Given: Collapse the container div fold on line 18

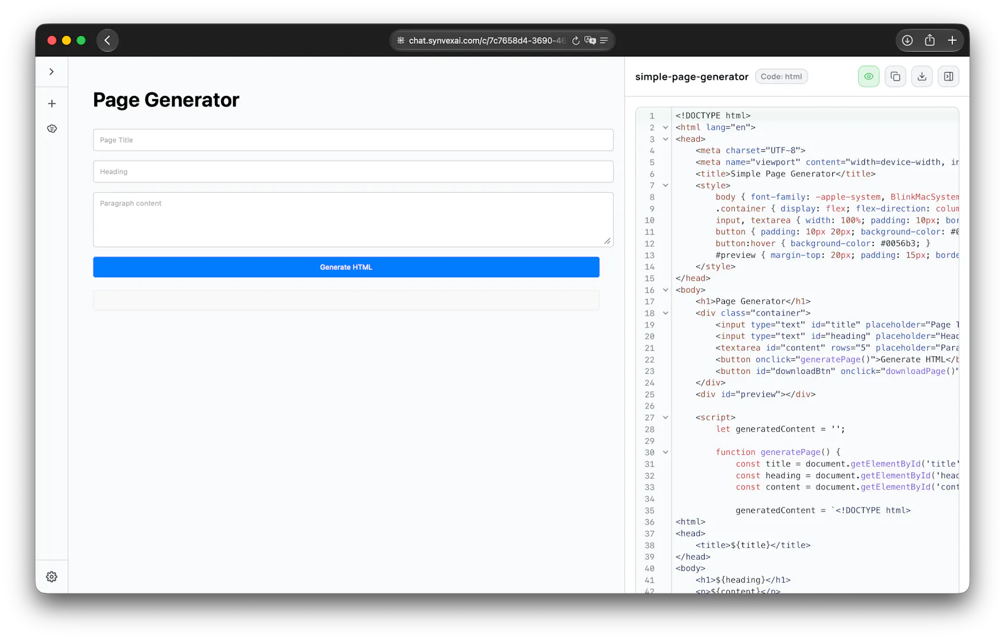Looking at the screenshot, I should tap(665, 313).
